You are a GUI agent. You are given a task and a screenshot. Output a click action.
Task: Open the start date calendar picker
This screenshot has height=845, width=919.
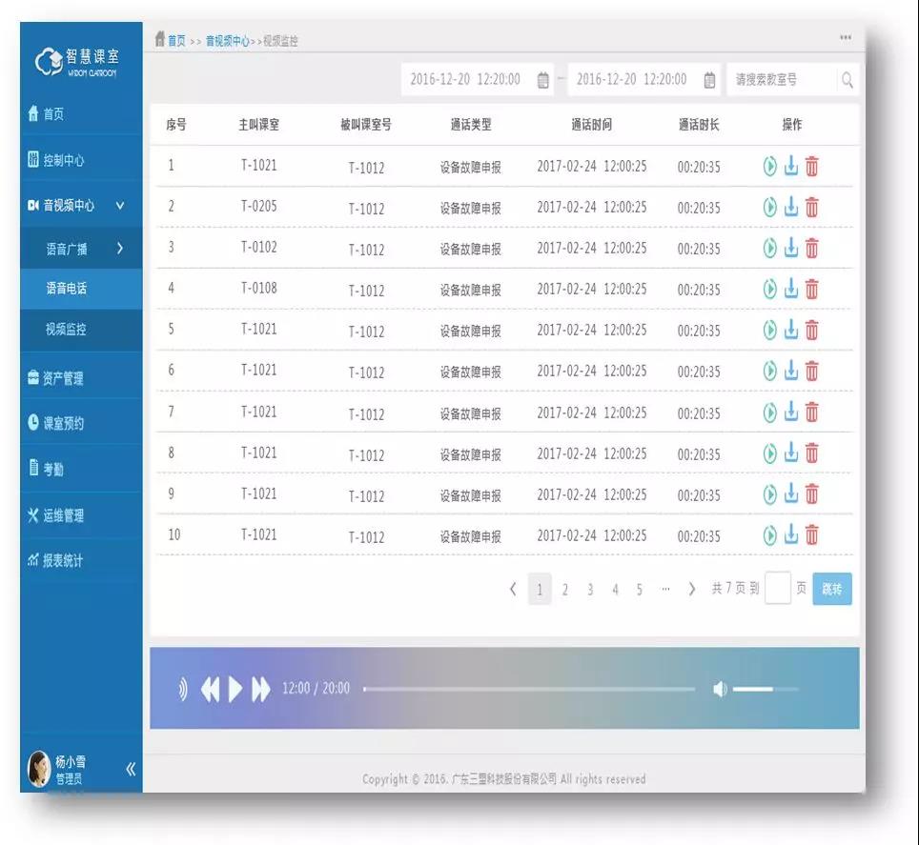tap(542, 80)
